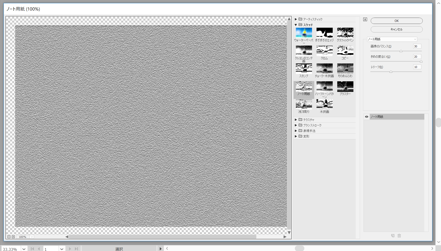The height and width of the screenshot is (251, 441).
Task: Collapse the filter thumbnail panel using the arrow icon
Action: click(365, 19)
